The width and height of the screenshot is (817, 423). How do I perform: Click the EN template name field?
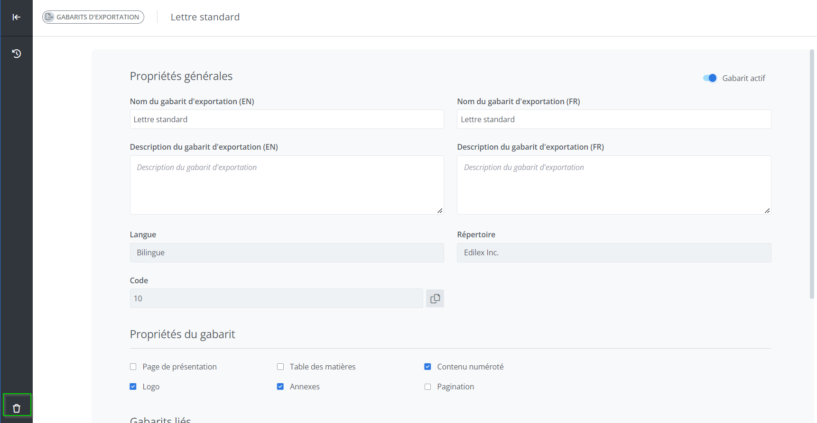click(x=287, y=119)
